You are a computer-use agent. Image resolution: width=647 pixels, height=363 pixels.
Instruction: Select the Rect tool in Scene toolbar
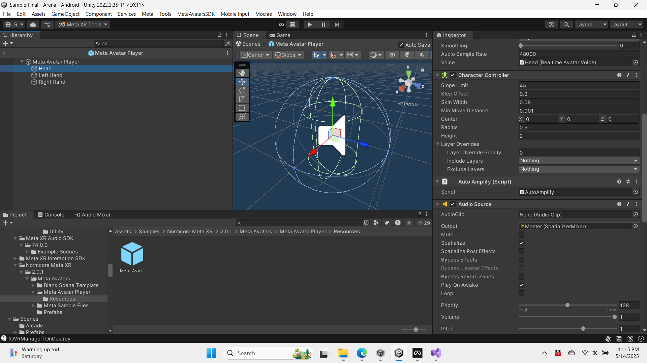coord(242,108)
